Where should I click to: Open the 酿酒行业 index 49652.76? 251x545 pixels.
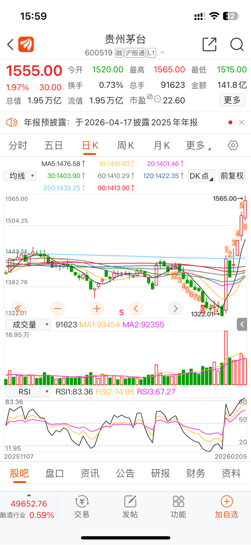(29, 504)
